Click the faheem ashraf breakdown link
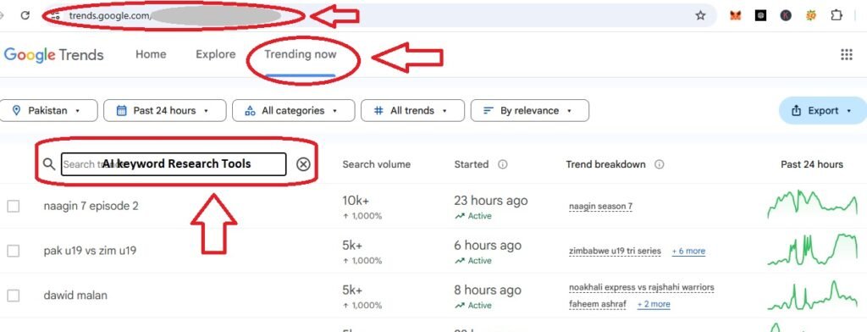Image resolution: width=867 pixels, height=332 pixels. (597, 304)
